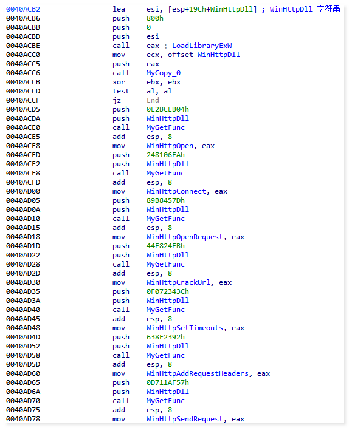Select hash constant 0D711AF57h
Viewport: 349px width, 428px height.
(168, 382)
